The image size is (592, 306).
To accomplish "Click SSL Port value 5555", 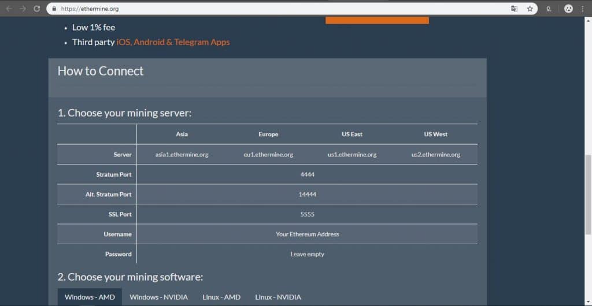I will click(308, 214).
